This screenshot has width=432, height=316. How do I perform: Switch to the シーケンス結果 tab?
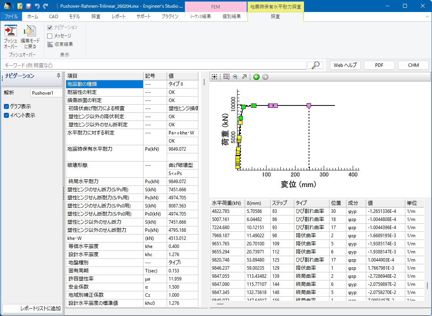click(200, 17)
